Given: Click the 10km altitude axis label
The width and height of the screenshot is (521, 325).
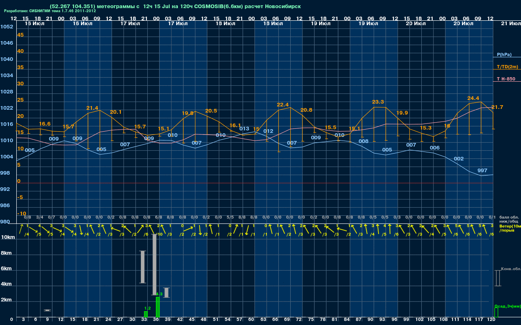Looking at the screenshot, I should click(x=7, y=237).
